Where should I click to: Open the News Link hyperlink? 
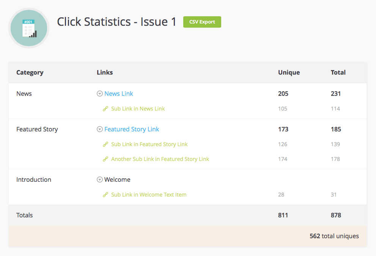point(119,94)
